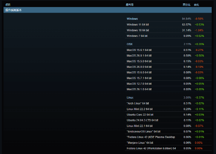
Task: Select the Fedora Linux 42 KDE Plasma label
Action: point(151,137)
